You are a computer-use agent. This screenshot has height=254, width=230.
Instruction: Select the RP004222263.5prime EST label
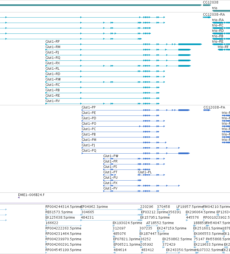63,228
